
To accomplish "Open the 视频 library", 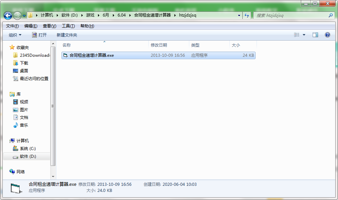I will [x=21, y=102].
